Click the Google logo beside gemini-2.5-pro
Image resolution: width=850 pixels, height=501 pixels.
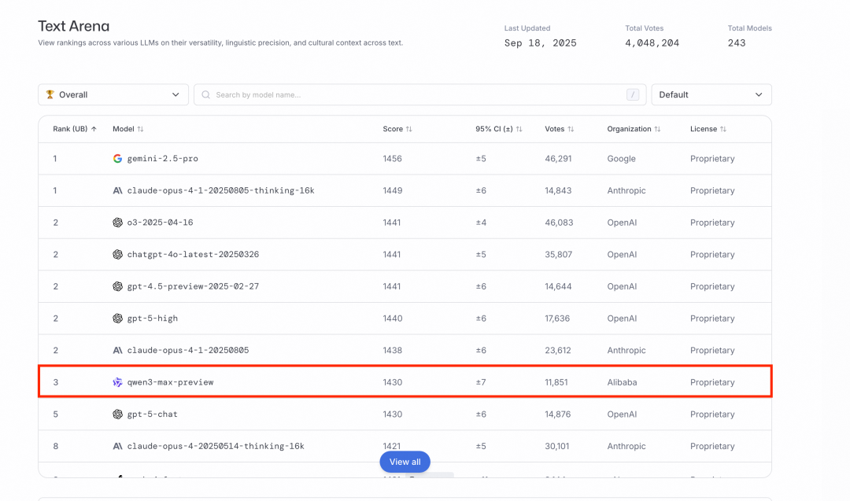pos(117,159)
